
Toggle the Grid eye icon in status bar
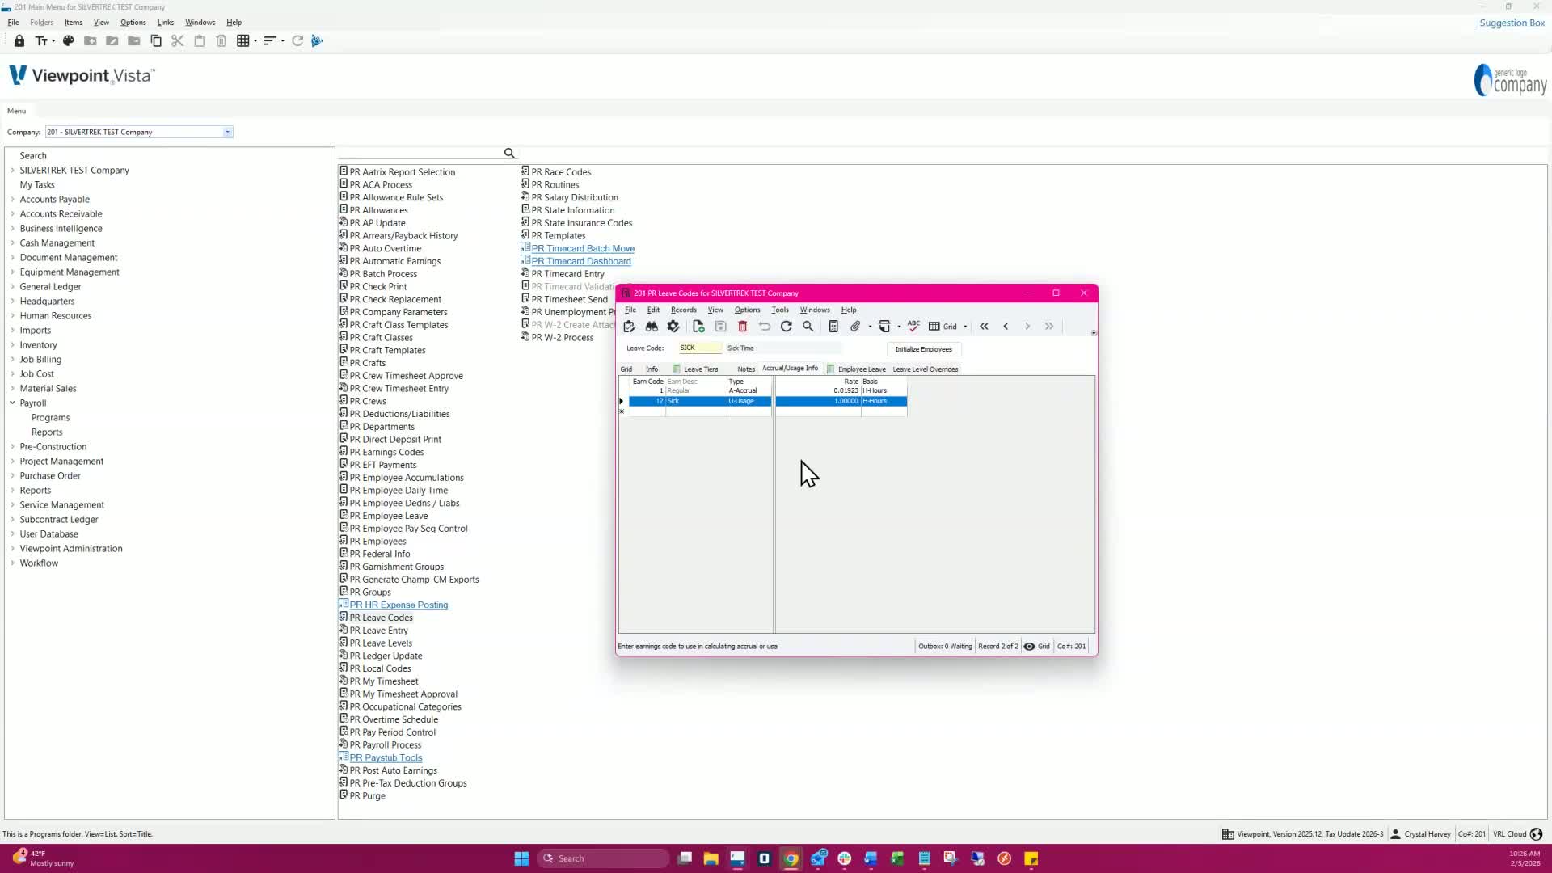[1029, 647]
